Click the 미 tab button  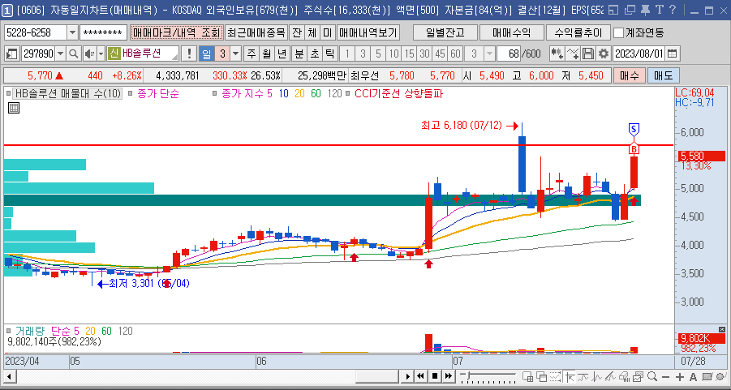click(x=327, y=32)
